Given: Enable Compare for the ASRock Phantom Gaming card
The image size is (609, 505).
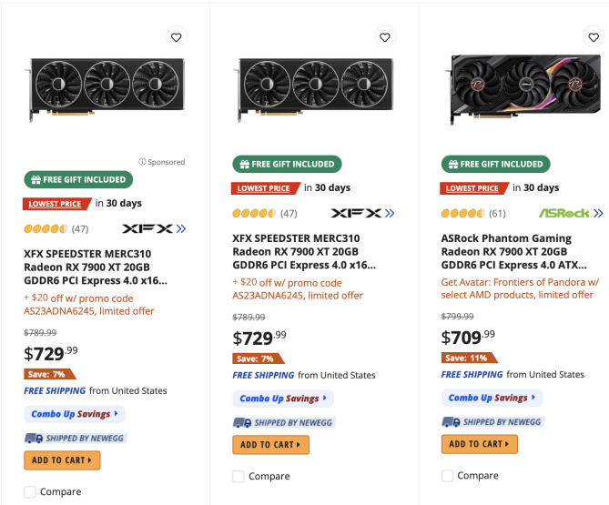Looking at the screenshot, I should tap(447, 476).
